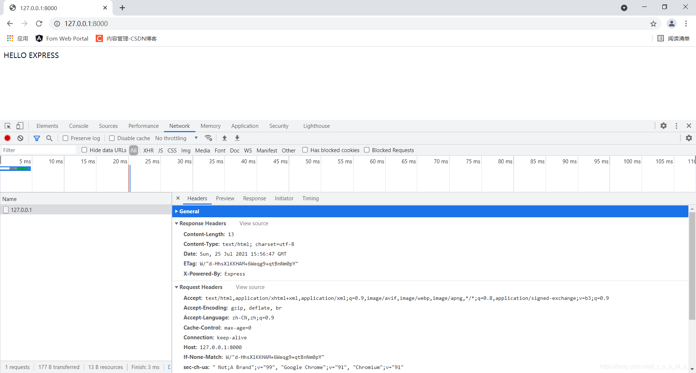Image resolution: width=696 pixels, height=373 pixels.
Task: View site information icon in address bar
Action: (x=57, y=24)
